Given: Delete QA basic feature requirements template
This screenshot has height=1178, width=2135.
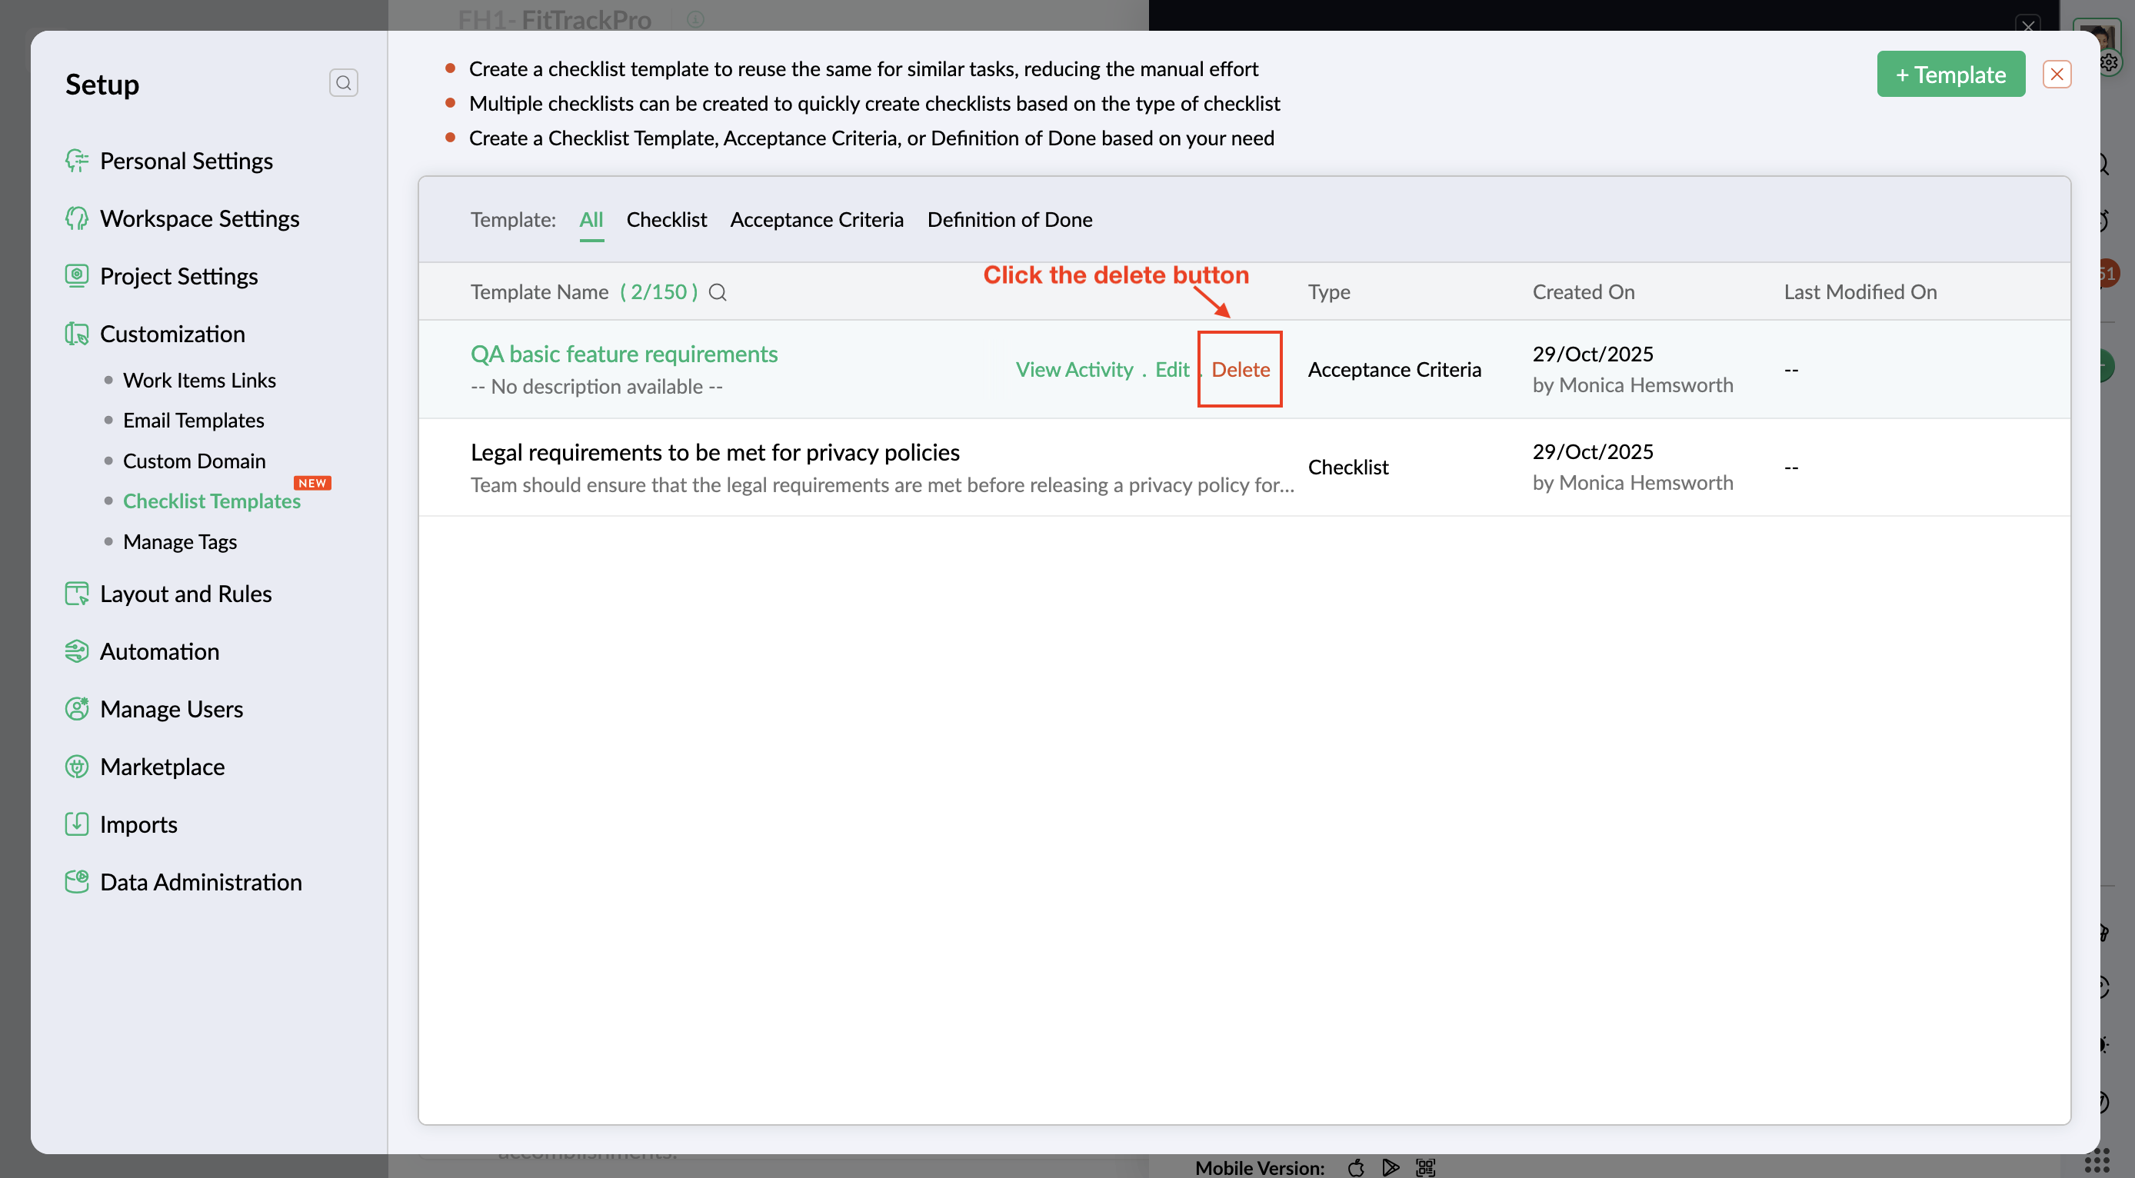Looking at the screenshot, I should tap(1240, 370).
